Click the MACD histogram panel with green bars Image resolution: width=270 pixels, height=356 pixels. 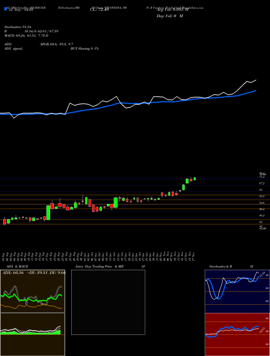pos(32,334)
